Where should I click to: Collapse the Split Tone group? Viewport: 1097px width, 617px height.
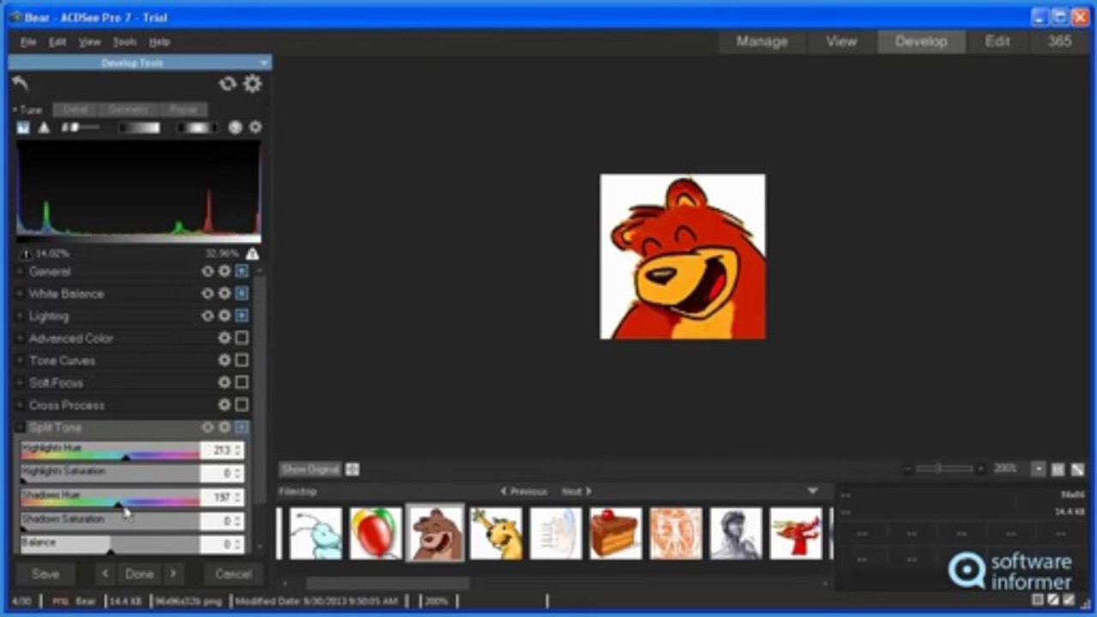pyautogui.click(x=21, y=428)
